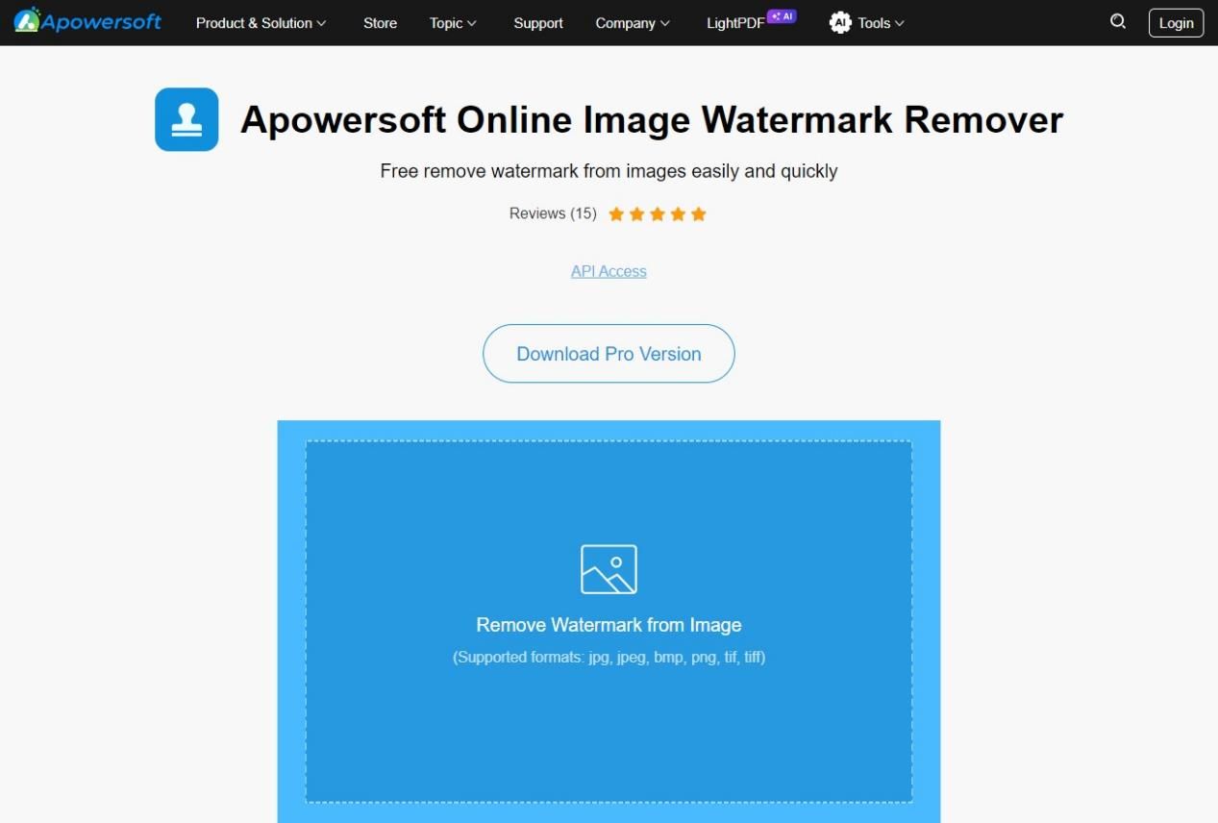Open the LightPDF menu item
Image resolution: width=1218 pixels, height=823 pixels.
coord(735,23)
